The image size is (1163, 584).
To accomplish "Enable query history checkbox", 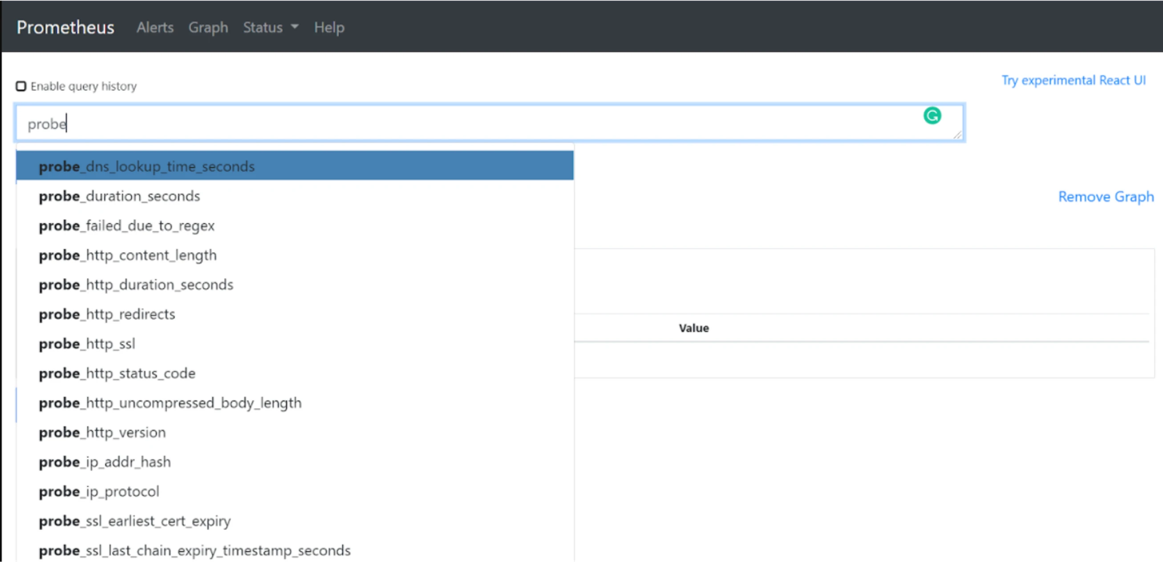I will click(x=21, y=86).
